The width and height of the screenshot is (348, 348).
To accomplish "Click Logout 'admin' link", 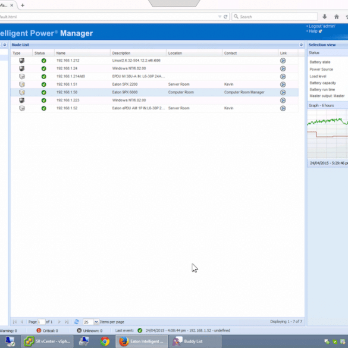I will 322,26.
